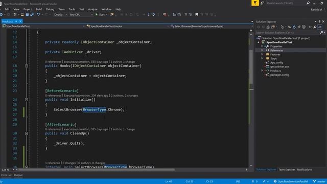Screen dimensions: 327x184
Task: Collapse the Hooks constructor code block
Action: (x=27, y=66)
